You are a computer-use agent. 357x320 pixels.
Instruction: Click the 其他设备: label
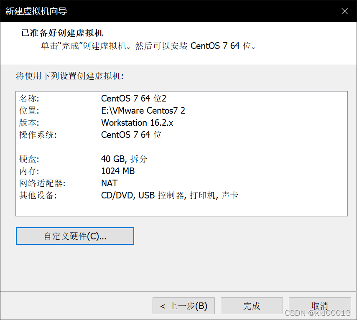[x=38, y=195]
